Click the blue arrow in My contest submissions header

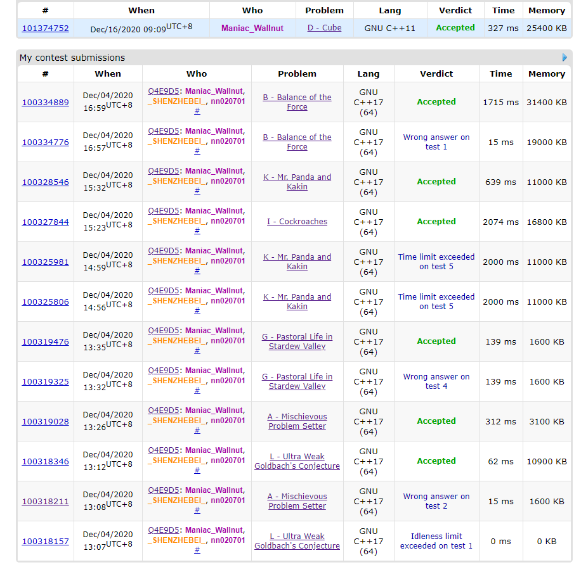pyautogui.click(x=565, y=58)
